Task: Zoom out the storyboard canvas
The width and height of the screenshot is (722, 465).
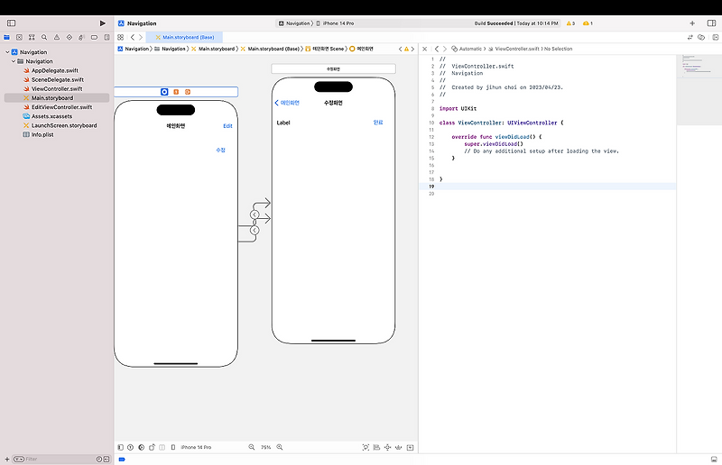Action: [252, 447]
